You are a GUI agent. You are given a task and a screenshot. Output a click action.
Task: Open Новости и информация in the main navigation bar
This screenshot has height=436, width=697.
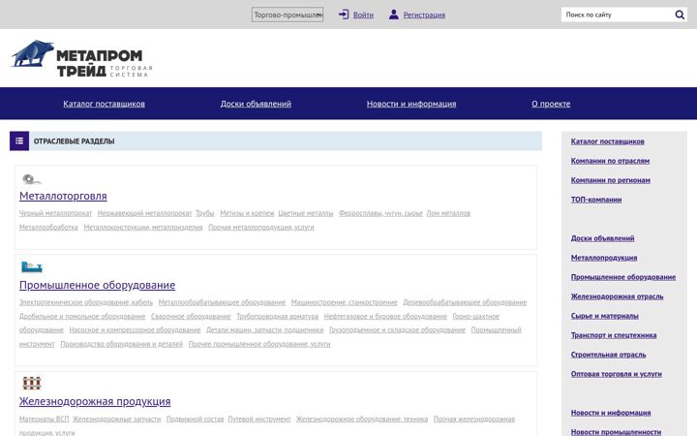411,104
